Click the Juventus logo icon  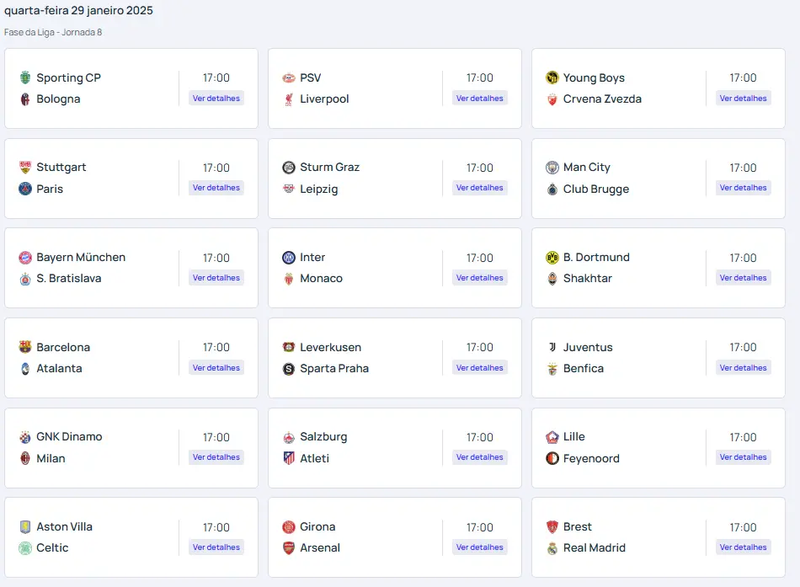(552, 347)
